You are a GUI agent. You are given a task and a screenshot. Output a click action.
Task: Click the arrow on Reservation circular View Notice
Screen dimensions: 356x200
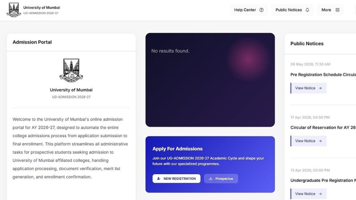pos(320,141)
